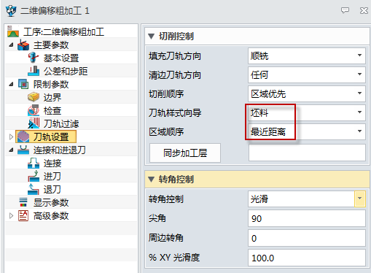Click the 退刀 lead-out icon
The height and width of the screenshot is (273, 371).
[34, 189]
